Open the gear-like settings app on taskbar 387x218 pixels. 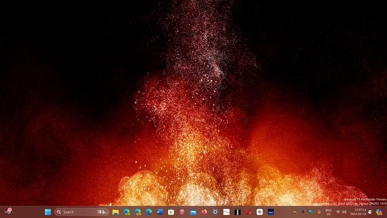click(215, 212)
